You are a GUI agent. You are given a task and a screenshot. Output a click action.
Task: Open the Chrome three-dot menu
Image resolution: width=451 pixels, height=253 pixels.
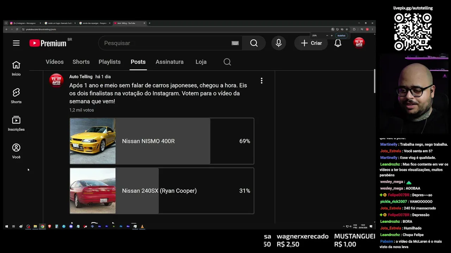coord(372,29)
